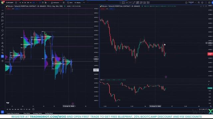Select the pattern tool in left sidebar
Viewport: 213px width, 119px height.
point(2,17)
